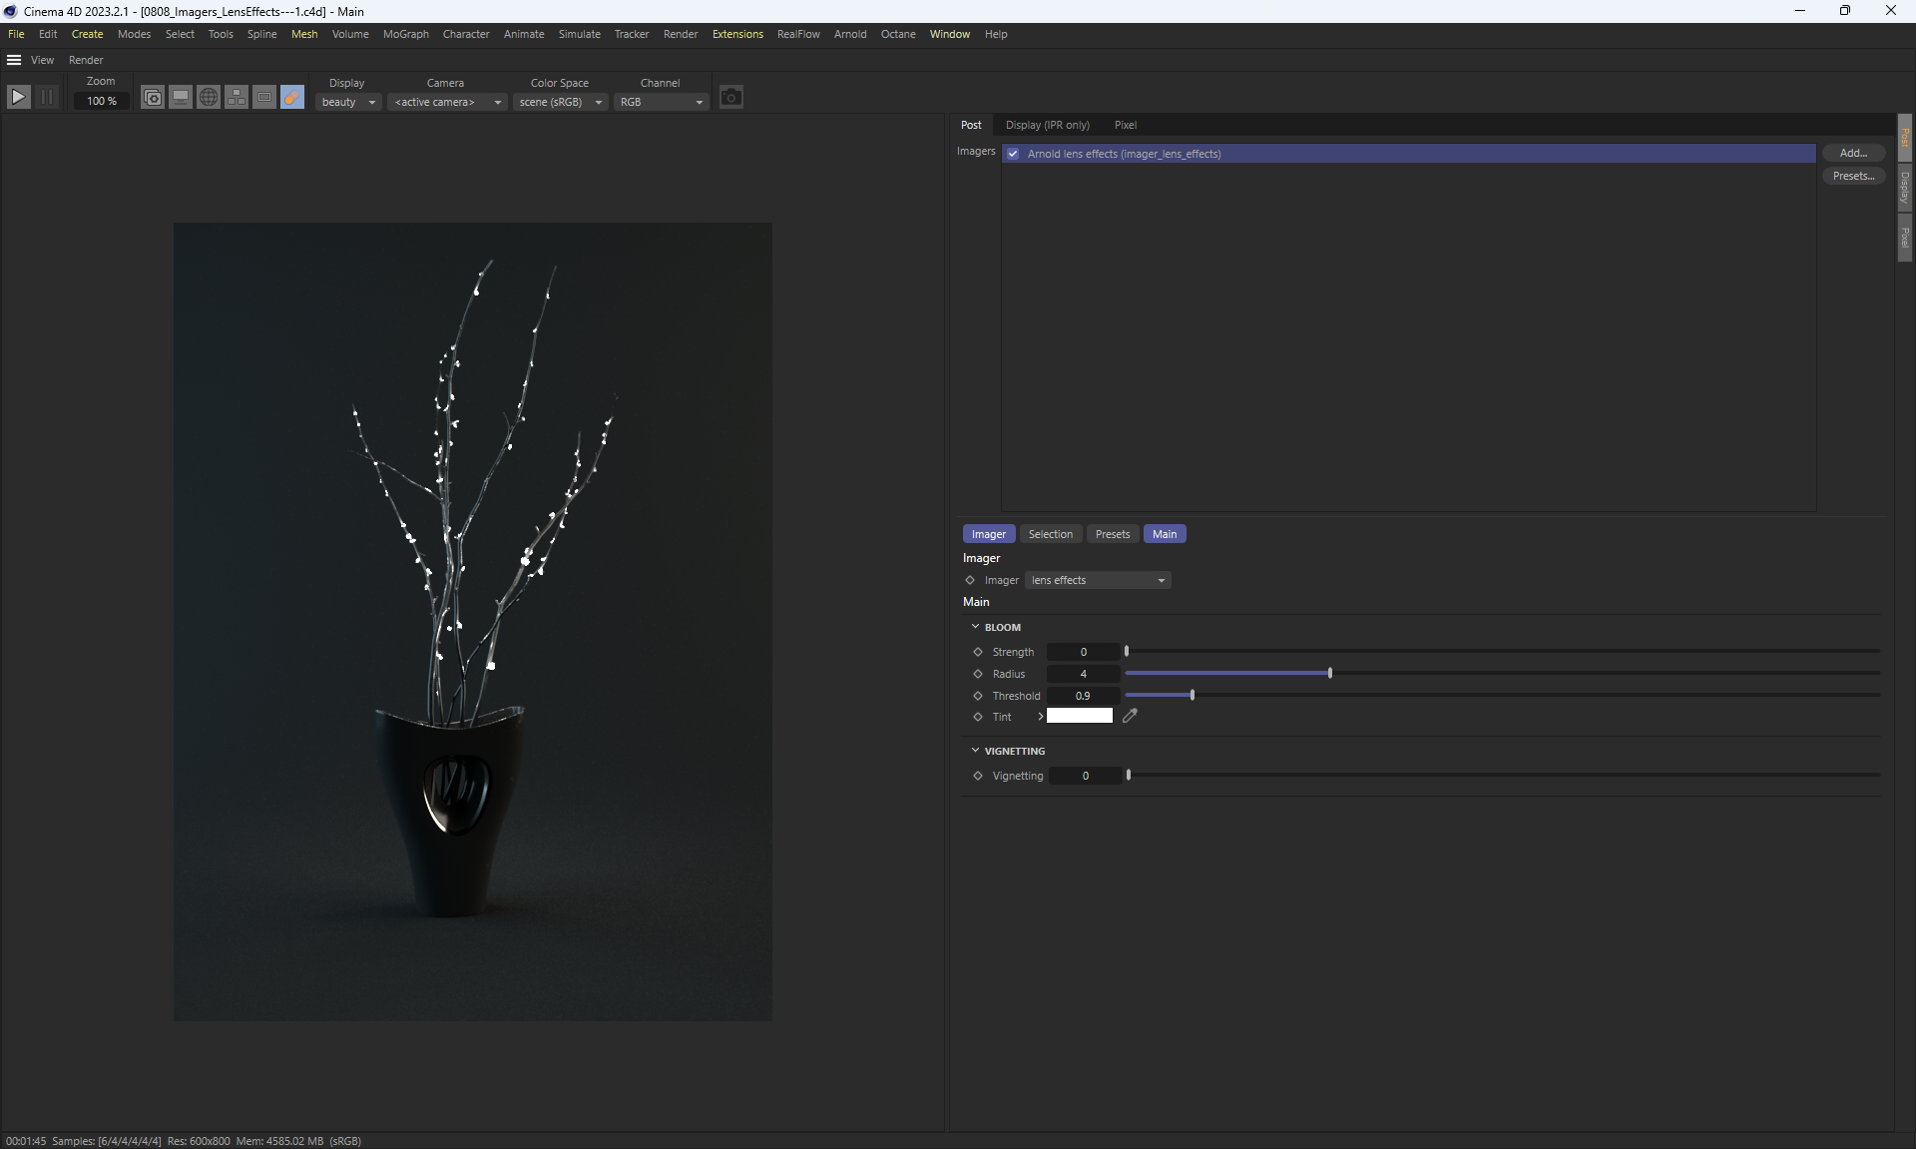Viewport: 1916px width, 1149px height.
Task: Switch to the Display (IPR only) tab
Action: pos(1047,125)
